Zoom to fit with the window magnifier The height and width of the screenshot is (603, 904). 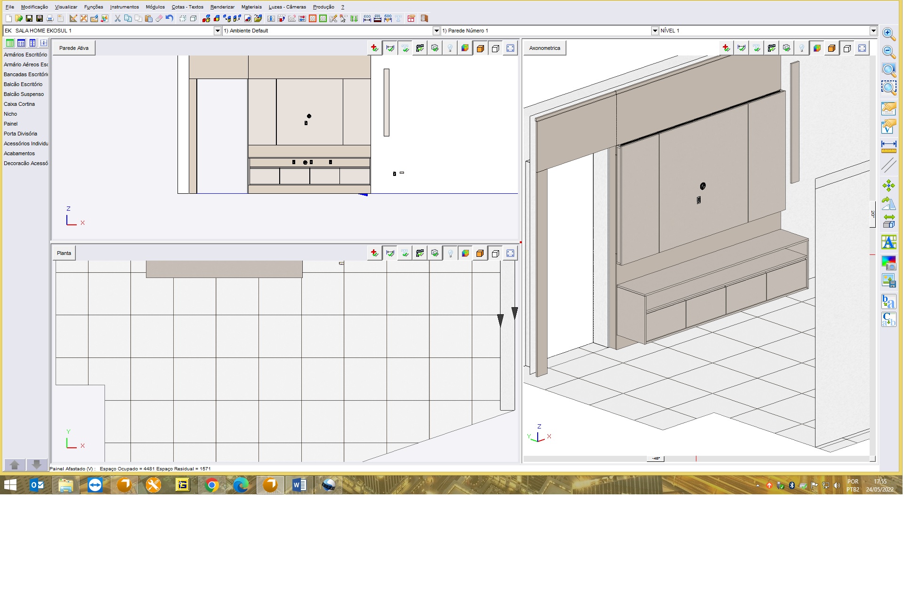(x=889, y=70)
